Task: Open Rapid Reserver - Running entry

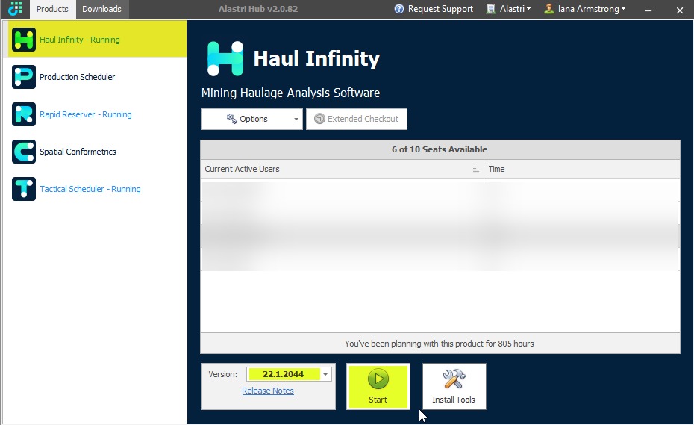Action: click(95, 114)
